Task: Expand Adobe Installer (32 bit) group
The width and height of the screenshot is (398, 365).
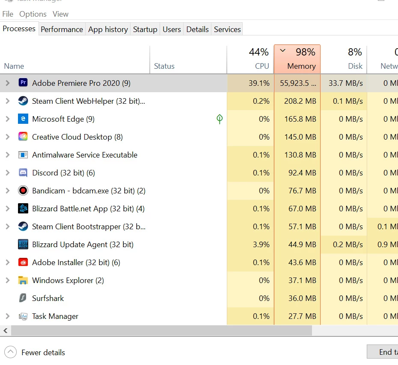Action: pos(8,263)
